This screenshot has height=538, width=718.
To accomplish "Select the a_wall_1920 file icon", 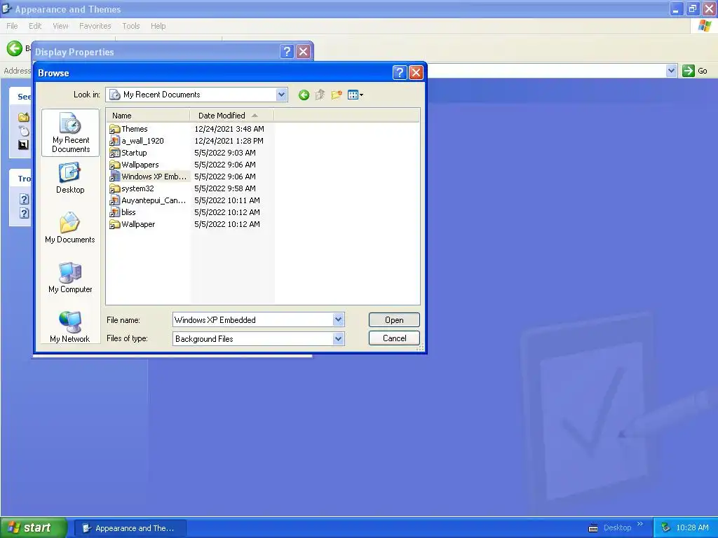I will pos(114,141).
